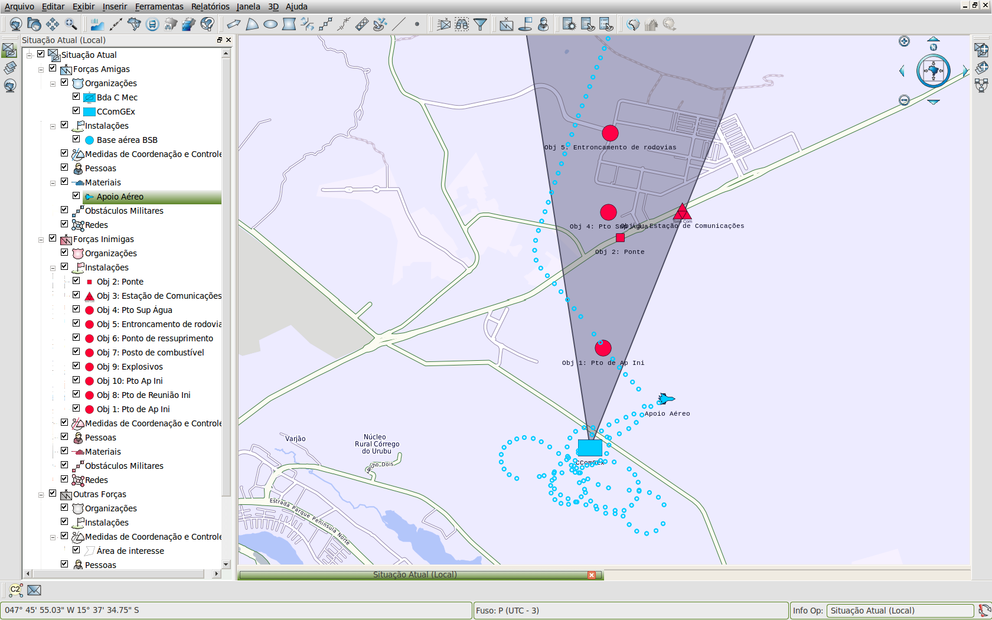992x620 pixels.
Task: Select the magnifier zoom tool
Action: [x=71, y=24]
